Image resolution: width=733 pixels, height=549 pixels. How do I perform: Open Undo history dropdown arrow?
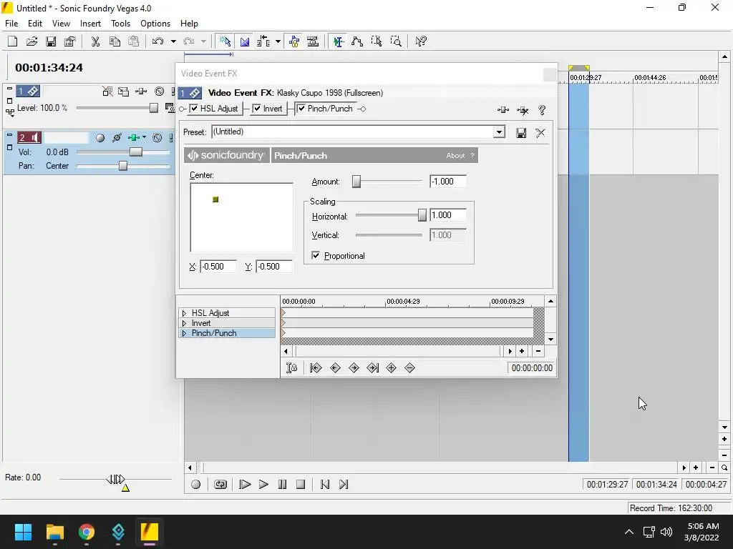(173, 41)
